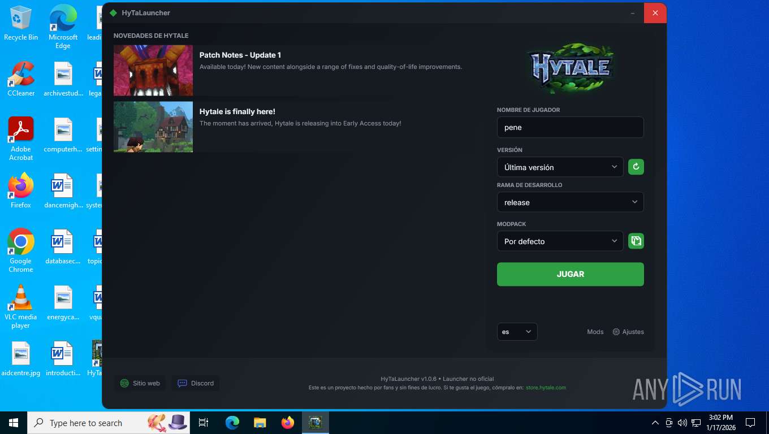
Task: Select databasec... Word document
Action: [x=63, y=247]
